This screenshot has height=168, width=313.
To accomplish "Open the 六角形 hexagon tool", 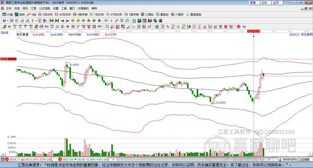I will (x=177, y=15).
